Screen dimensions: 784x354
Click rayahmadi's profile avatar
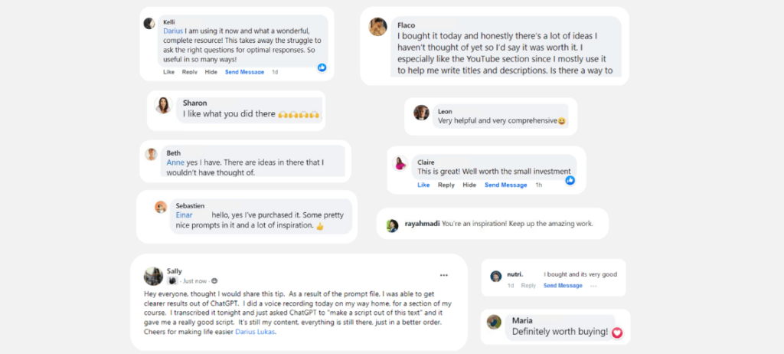point(392,225)
